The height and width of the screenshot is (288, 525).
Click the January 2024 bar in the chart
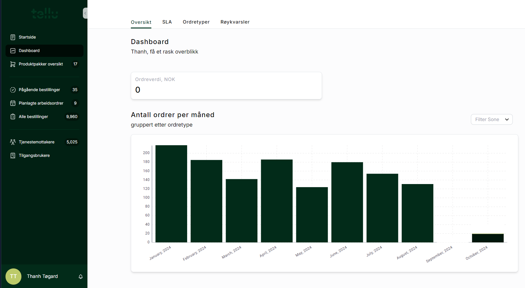pyautogui.click(x=171, y=194)
